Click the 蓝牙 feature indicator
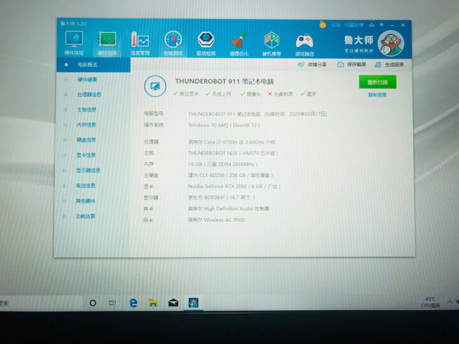This screenshot has height=344, width=459. click(x=309, y=94)
